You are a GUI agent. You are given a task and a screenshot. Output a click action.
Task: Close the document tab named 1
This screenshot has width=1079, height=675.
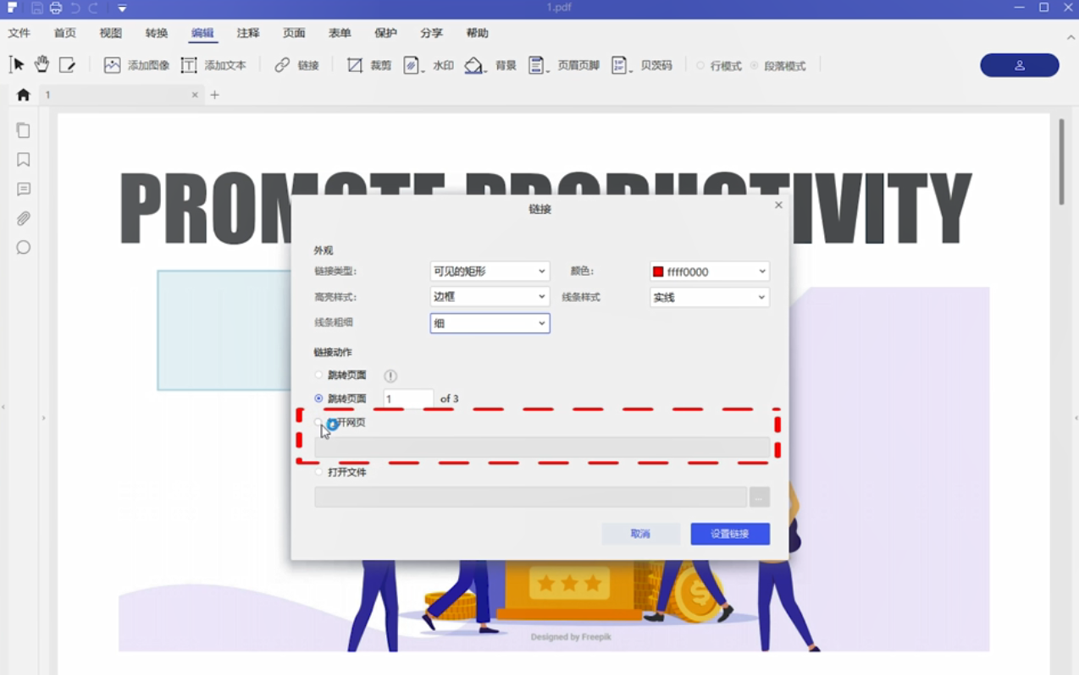point(195,95)
